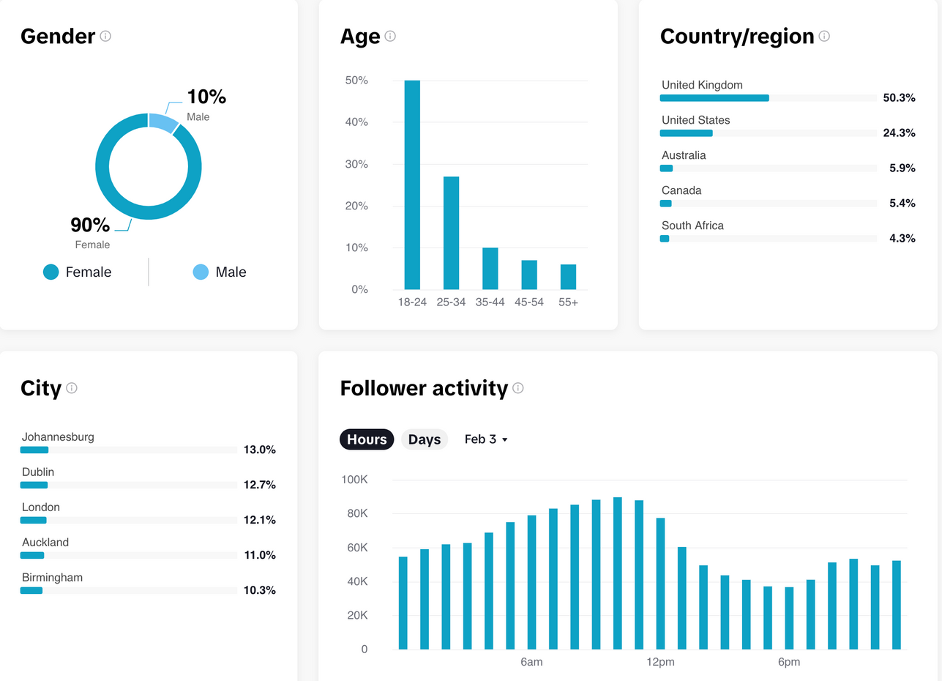Open the Country/region info tooltip icon

tap(824, 36)
